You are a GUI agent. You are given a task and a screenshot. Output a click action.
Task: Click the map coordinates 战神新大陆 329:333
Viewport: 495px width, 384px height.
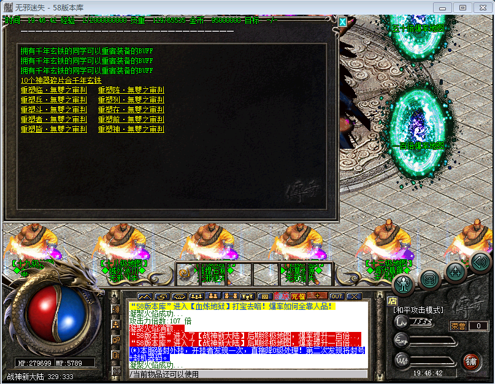point(40,377)
